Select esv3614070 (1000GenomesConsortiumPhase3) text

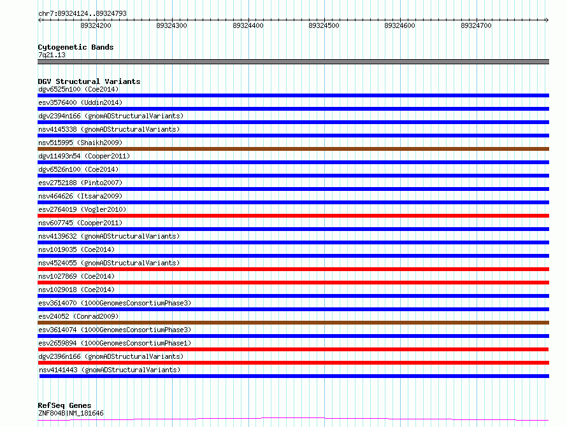pos(115,303)
